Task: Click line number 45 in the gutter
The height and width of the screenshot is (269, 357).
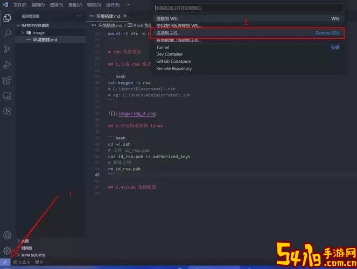Action: point(97,175)
